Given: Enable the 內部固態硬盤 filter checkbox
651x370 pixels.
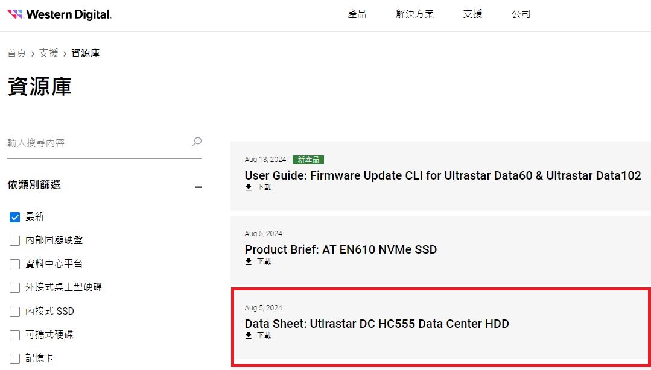Looking at the screenshot, I should click(15, 240).
